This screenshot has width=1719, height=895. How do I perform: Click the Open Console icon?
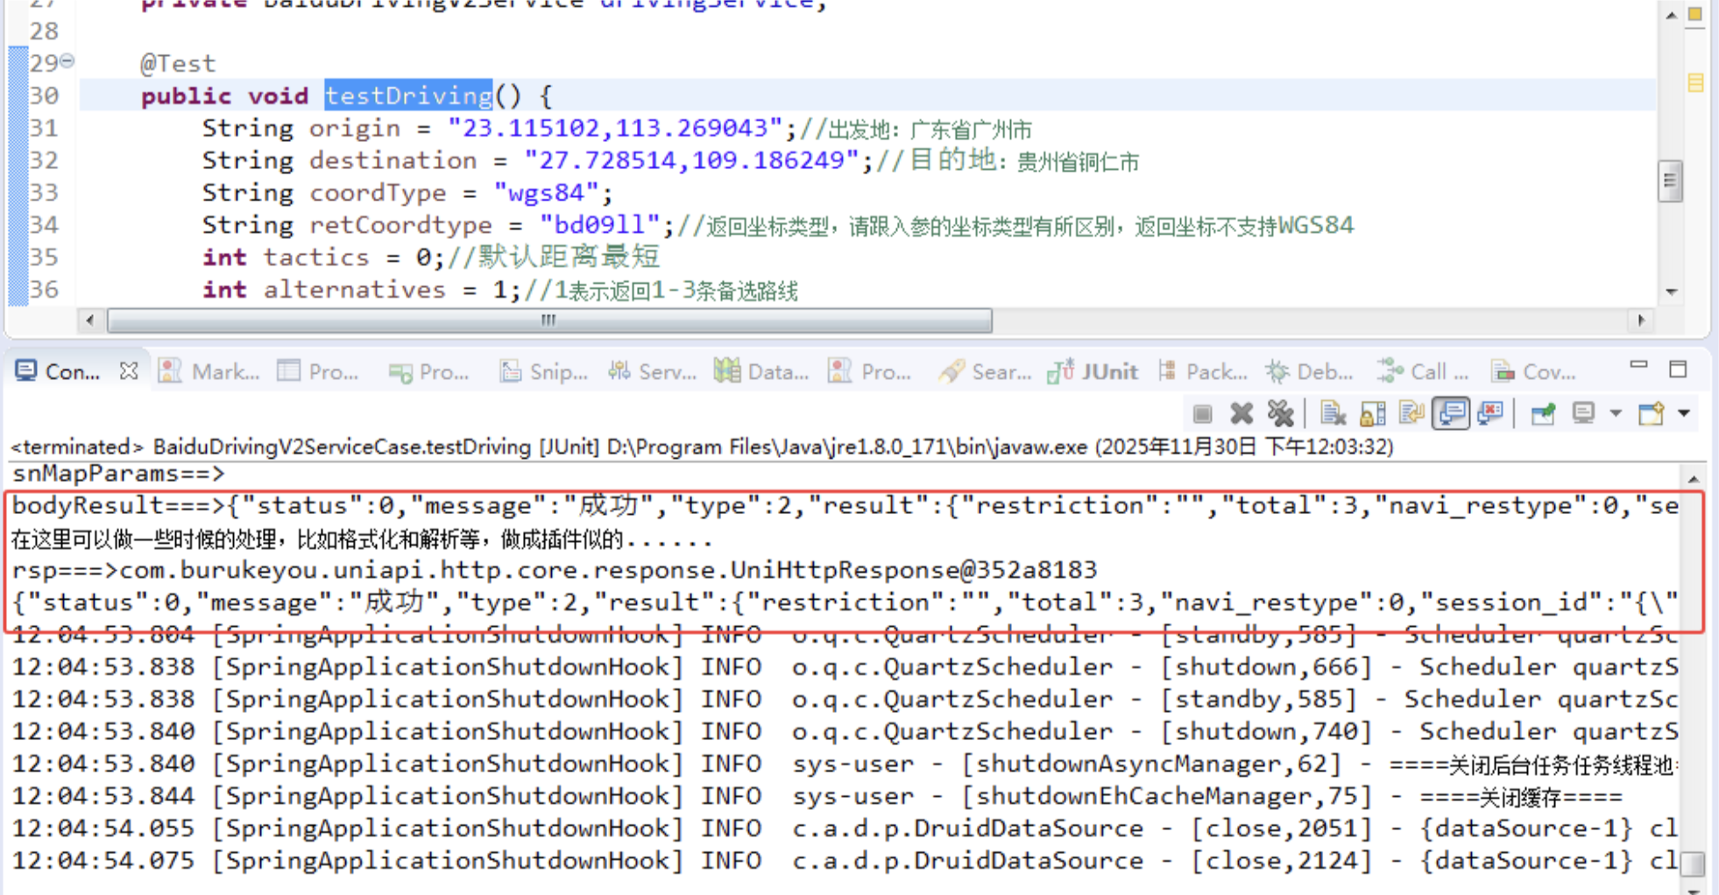(x=1652, y=413)
